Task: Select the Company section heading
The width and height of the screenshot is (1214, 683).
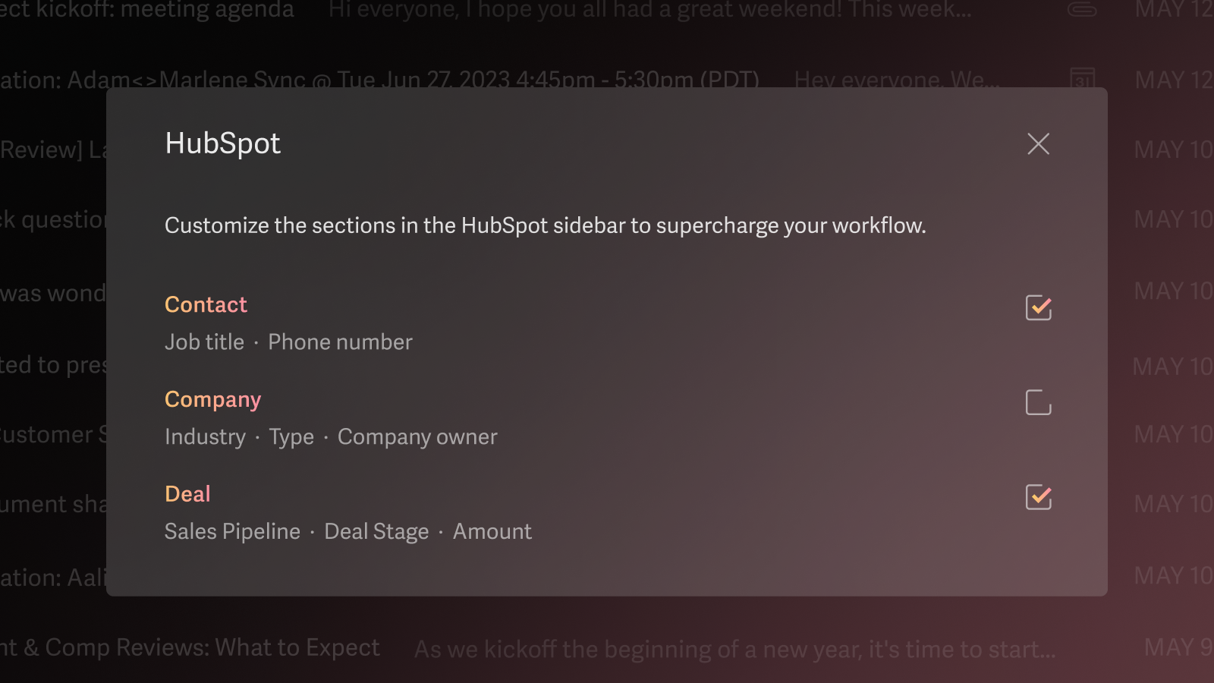Action: click(212, 399)
